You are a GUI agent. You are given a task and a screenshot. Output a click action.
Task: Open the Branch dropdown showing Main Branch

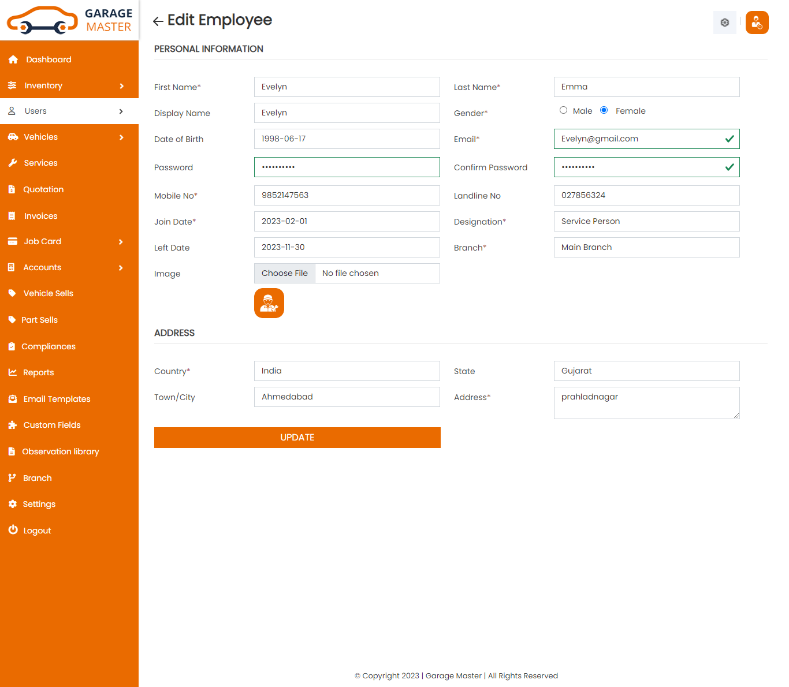point(646,247)
